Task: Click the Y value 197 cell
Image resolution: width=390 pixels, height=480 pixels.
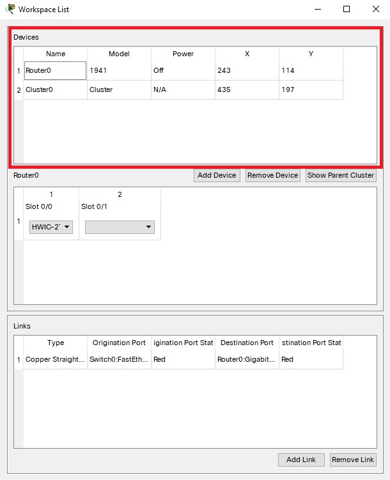Action: pyautogui.click(x=311, y=89)
